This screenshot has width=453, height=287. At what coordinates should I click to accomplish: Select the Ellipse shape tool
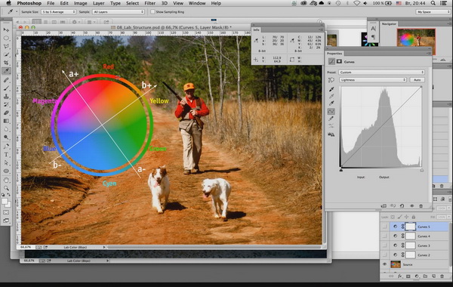click(6, 171)
